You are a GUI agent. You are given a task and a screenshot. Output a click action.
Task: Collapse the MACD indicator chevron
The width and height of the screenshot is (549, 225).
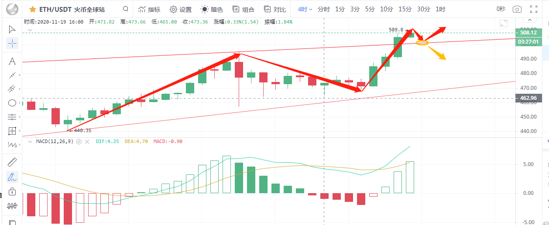[30, 141]
